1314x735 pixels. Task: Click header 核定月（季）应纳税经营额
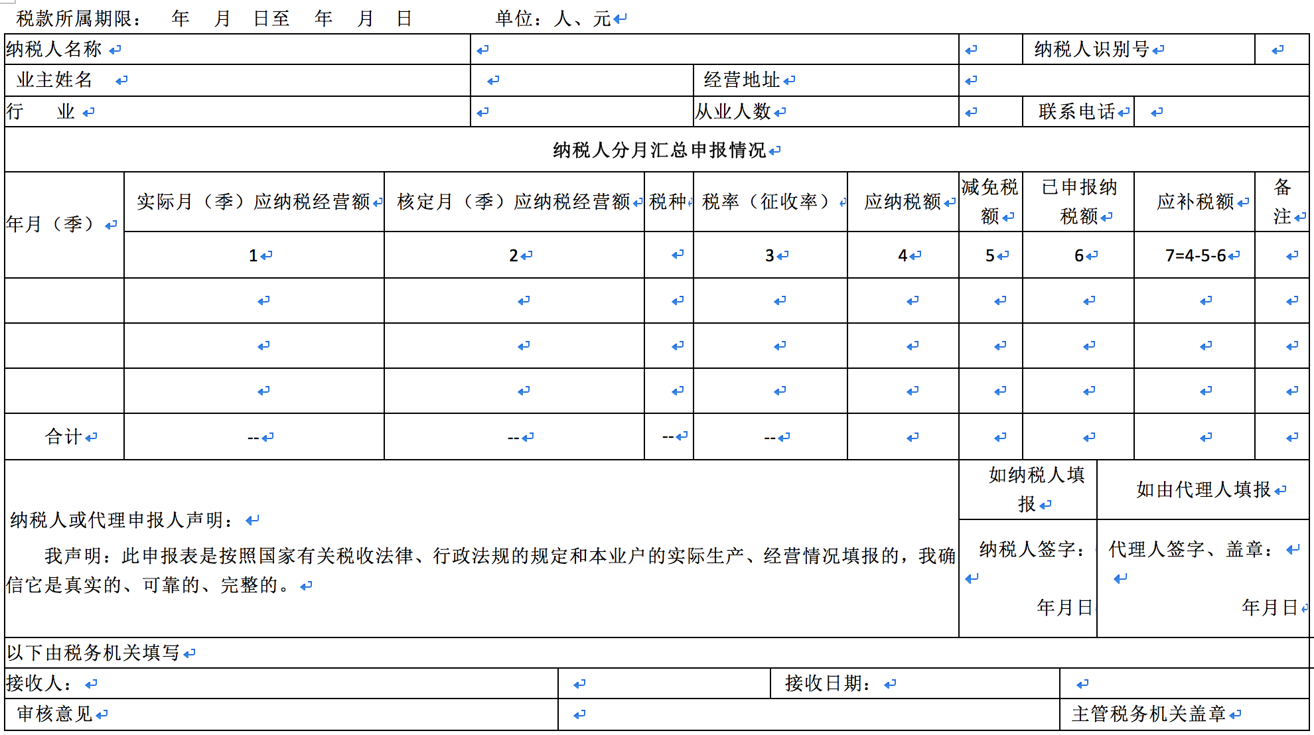[514, 202]
